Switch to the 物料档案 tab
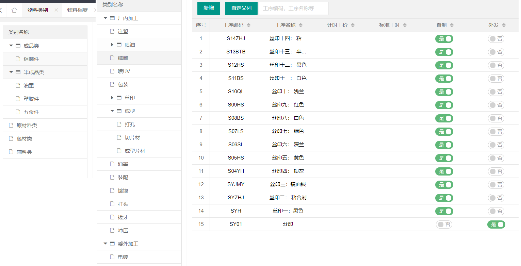The width and height of the screenshot is (521, 266). click(77, 10)
